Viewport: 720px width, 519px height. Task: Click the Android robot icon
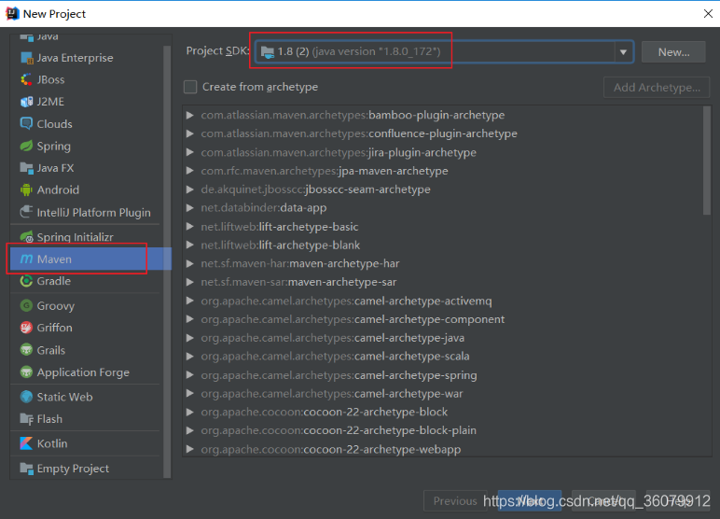pyautogui.click(x=27, y=189)
